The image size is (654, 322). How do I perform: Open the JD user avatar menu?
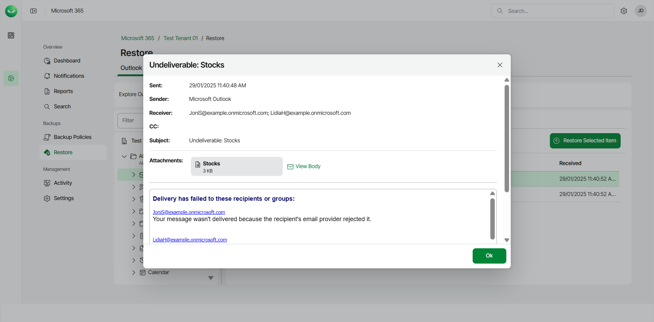point(640,11)
